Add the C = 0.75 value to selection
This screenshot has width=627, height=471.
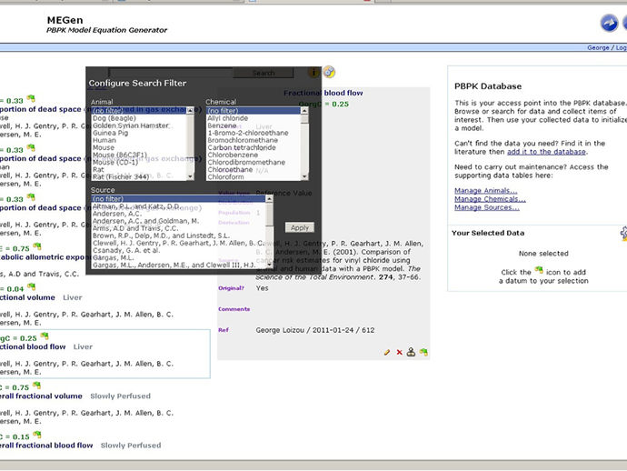pyautogui.click(x=36, y=386)
